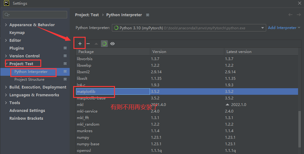
Task: Open the Plugins settings
Action: (17, 48)
